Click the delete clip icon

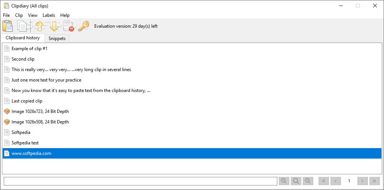(x=68, y=26)
